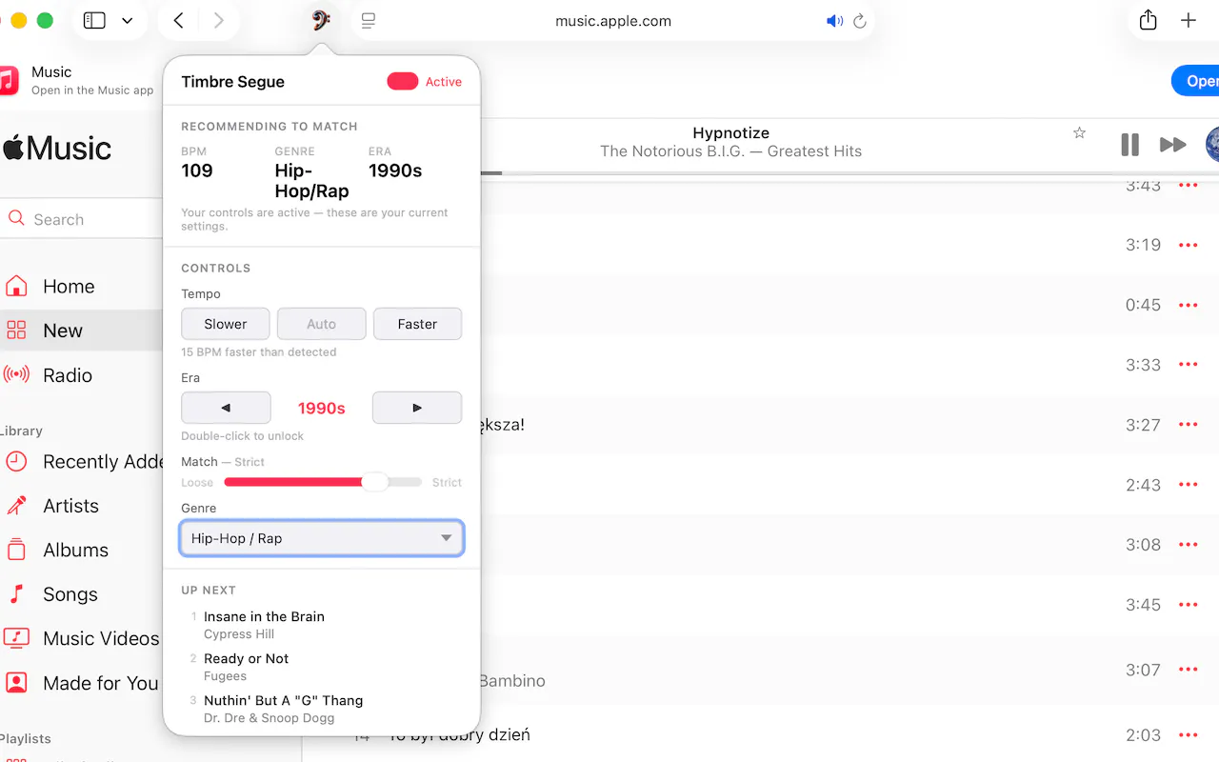This screenshot has width=1219, height=762.
Task: Click the New grid icon
Action: pyautogui.click(x=15, y=331)
